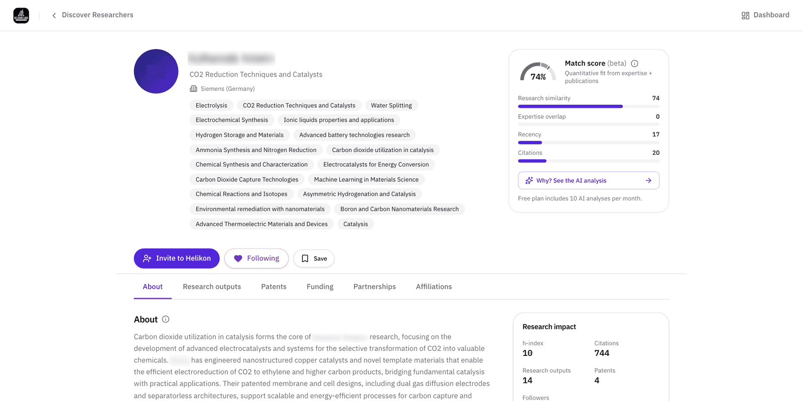The image size is (803, 401).
Task: Invite researcher to Helikon
Action: pyautogui.click(x=177, y=259)
